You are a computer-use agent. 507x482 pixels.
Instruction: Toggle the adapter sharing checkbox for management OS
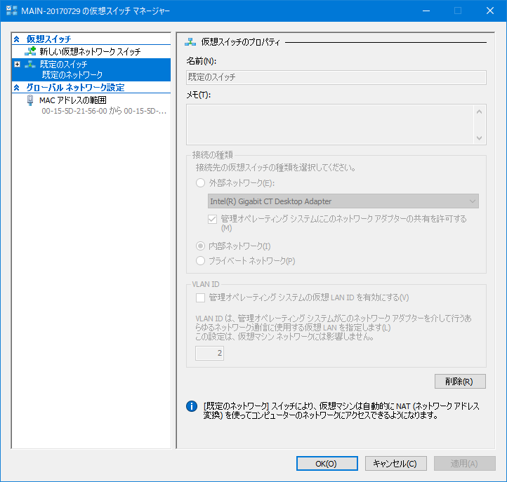[x=213, y=219]
